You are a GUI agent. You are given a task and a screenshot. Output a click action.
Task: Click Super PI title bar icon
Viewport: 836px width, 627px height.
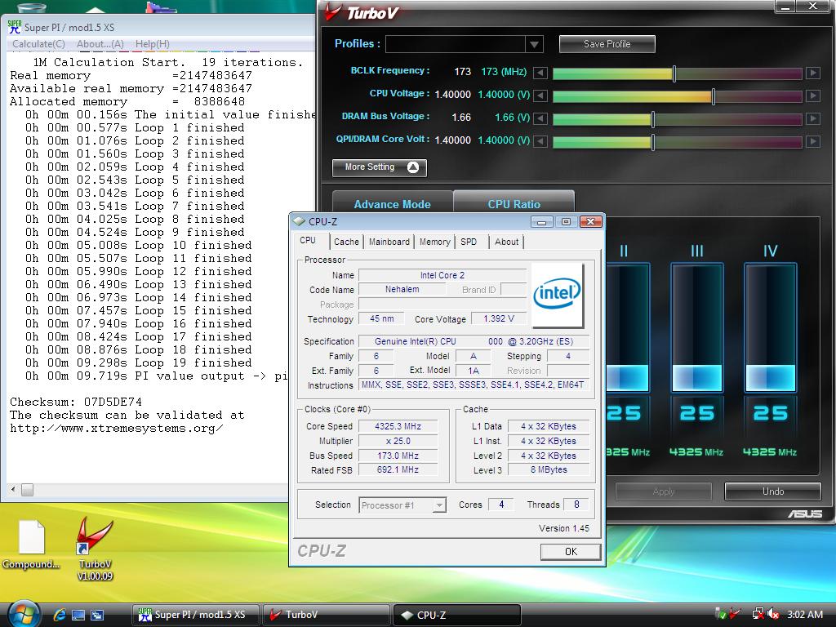15,27
